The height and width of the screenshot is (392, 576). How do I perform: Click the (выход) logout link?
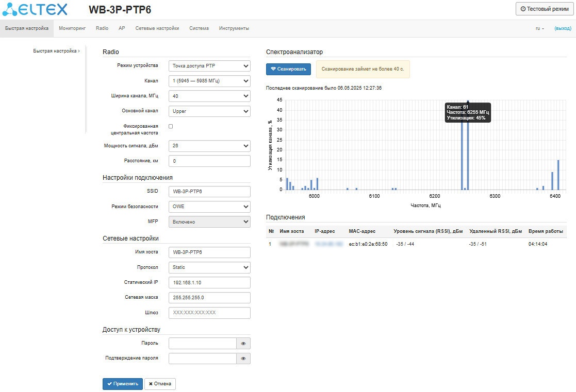coord(563,28)
